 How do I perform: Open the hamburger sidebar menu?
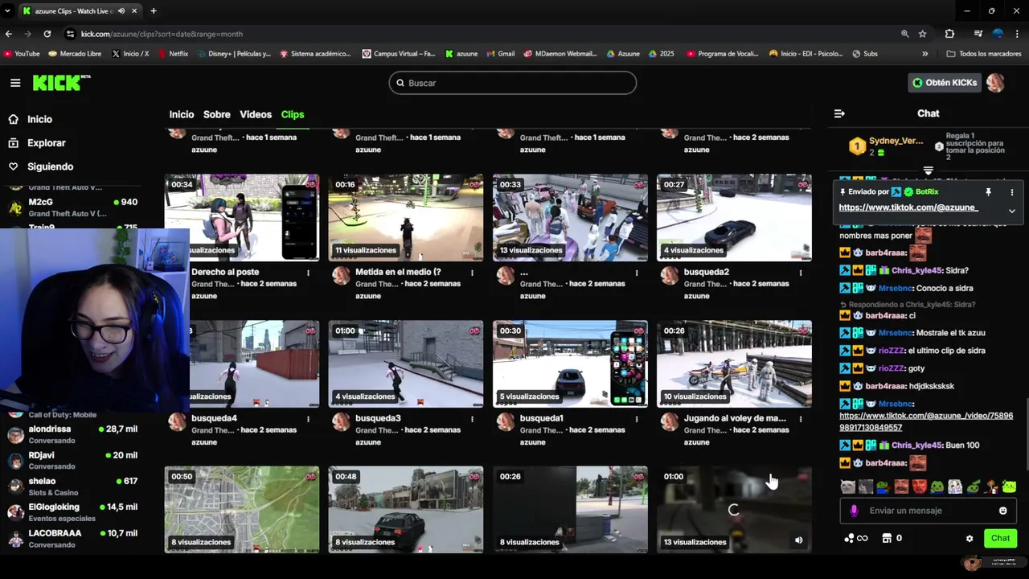(x=15, y=83)
